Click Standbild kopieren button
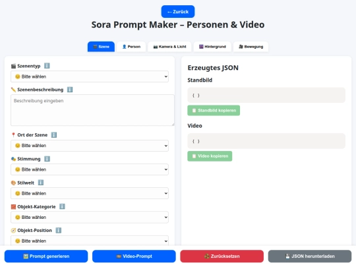 pos(214,110)
